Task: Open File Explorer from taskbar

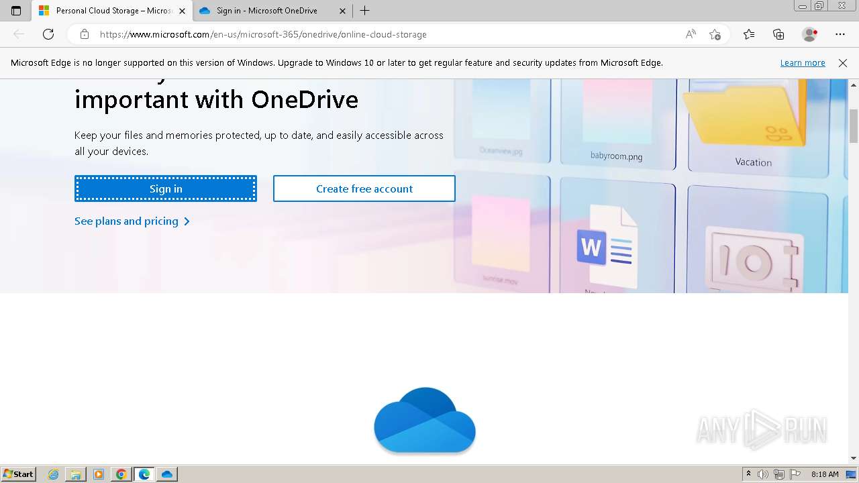Action: [x=76, y=474]
